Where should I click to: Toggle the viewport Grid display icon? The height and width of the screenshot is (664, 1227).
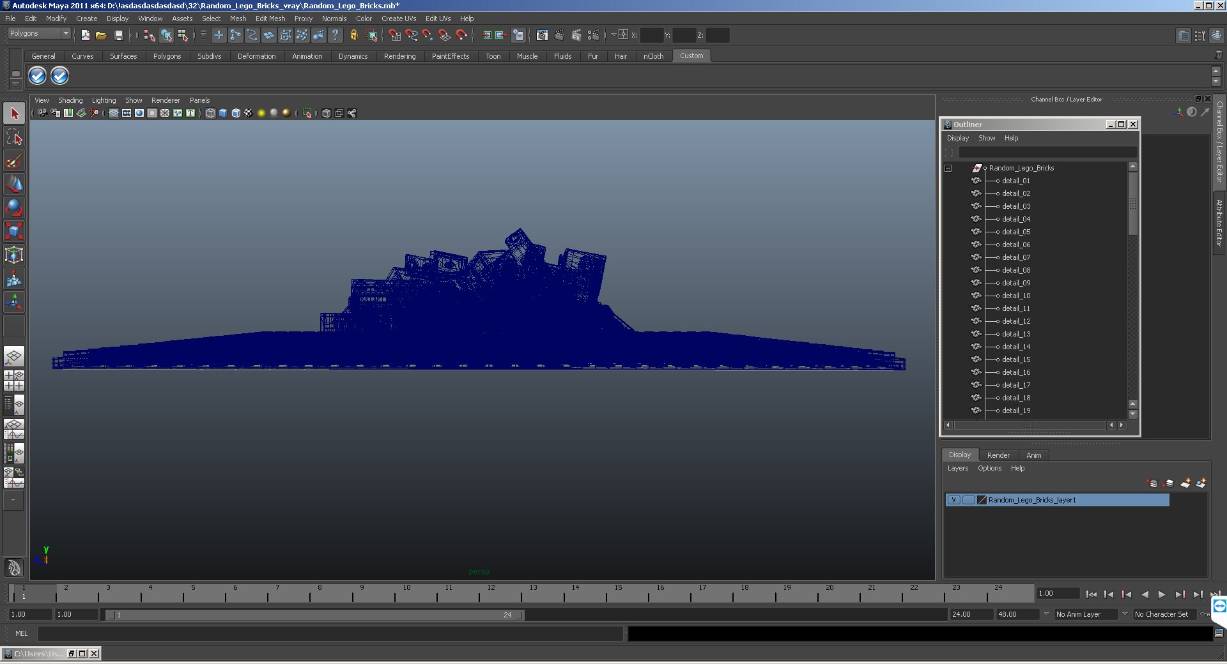click(113, 113)
